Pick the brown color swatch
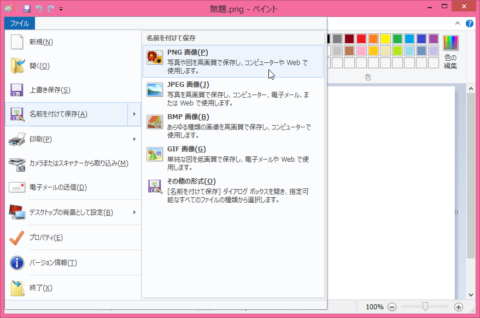 [349, 51]
